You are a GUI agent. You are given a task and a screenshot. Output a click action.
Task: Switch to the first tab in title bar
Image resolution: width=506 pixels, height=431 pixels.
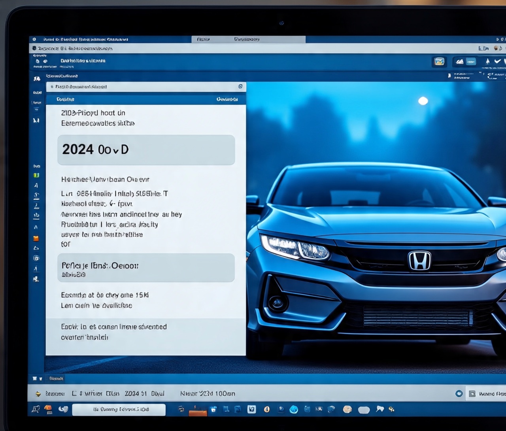[x=204, y=39]
